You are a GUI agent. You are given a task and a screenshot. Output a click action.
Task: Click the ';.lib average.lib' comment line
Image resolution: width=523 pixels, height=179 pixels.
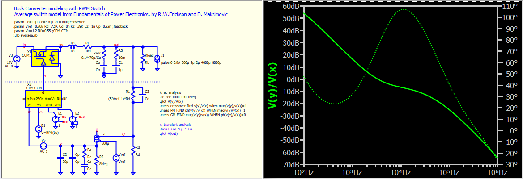point(26,35)
